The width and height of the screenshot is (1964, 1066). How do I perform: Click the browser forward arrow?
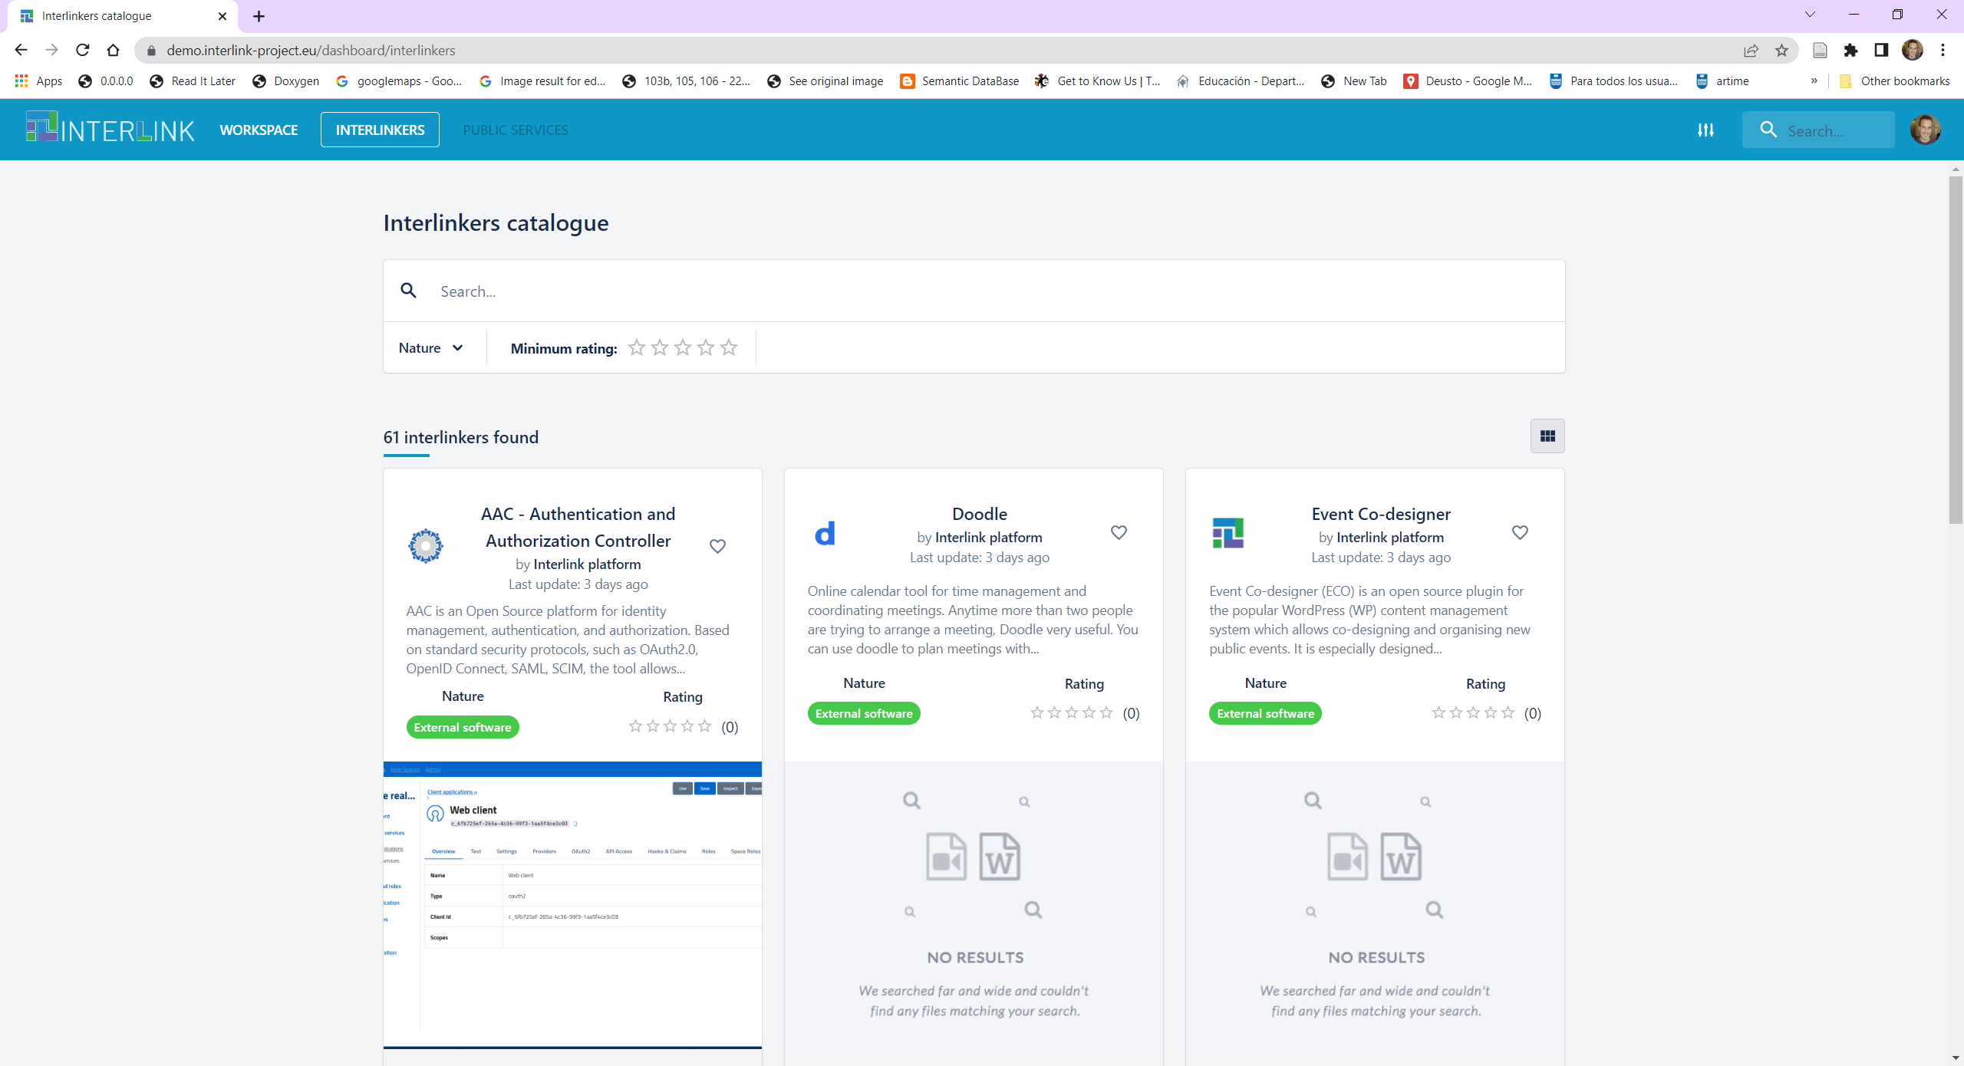pyautogui.click(x=51, y=50)
